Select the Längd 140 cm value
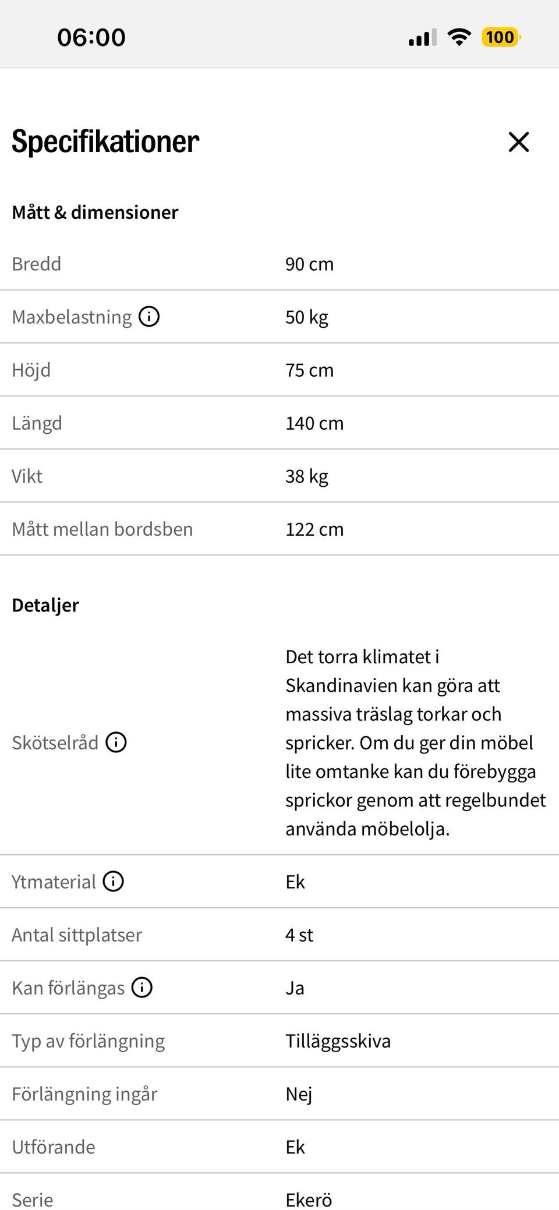This screenshot has width=559, height=1210. tap(314, 423)
